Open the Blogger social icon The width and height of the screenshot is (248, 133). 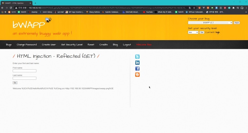pyautogui.click(x=137, y=74)
